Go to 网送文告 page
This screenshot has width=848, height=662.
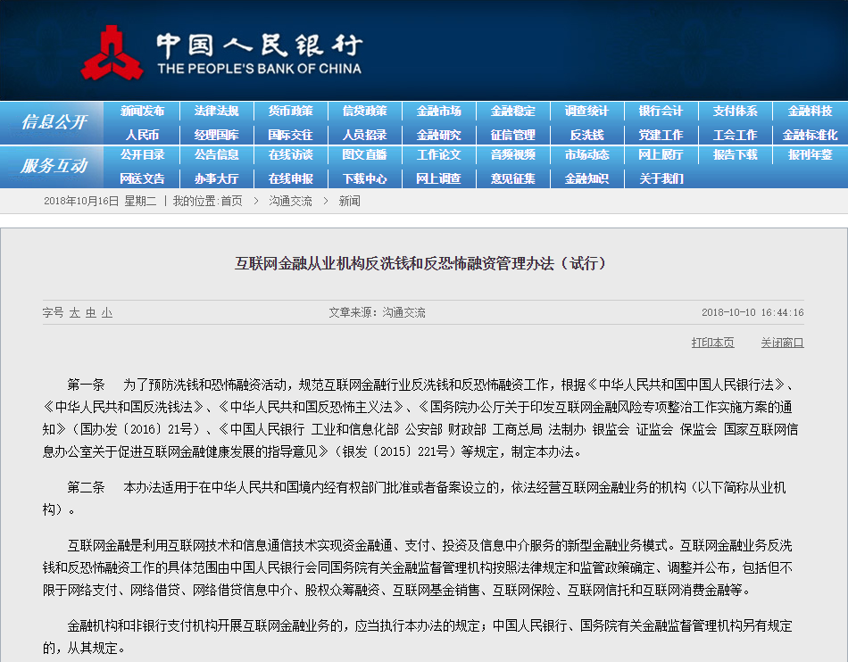142,178
